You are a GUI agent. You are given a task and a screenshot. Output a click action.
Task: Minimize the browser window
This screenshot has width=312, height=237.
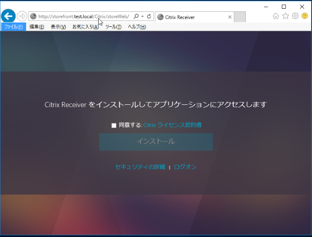[x=266, y=7]
